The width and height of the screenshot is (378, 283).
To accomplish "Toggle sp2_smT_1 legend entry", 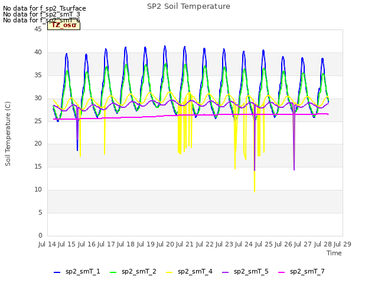I will click(x=77, y=272).
